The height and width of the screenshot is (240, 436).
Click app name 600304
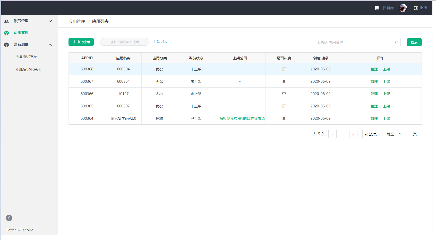123,69
